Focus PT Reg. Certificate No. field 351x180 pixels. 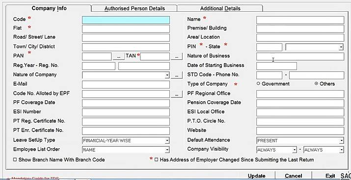(x=126, y=122)
